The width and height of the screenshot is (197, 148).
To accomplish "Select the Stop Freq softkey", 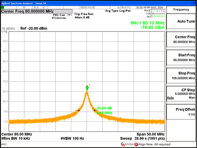I will click(181, 76).
